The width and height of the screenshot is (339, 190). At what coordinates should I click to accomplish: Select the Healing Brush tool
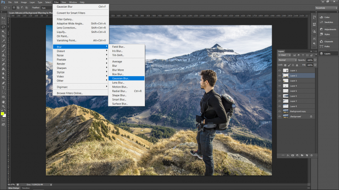click(3, 46)
